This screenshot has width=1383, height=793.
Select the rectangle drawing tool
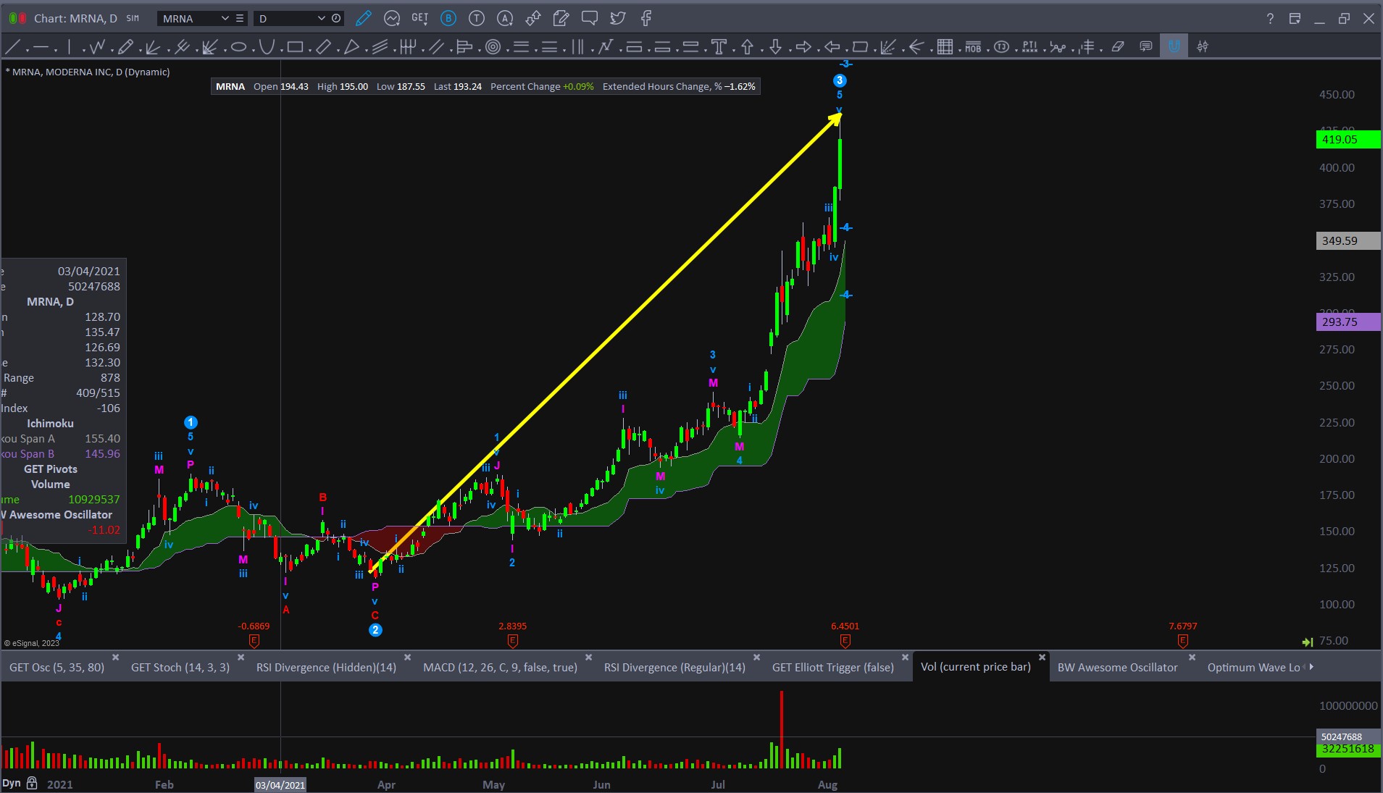click(x=295, y=47)
